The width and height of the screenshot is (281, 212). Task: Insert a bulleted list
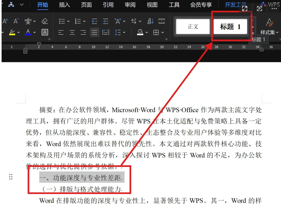click(62, 21)
